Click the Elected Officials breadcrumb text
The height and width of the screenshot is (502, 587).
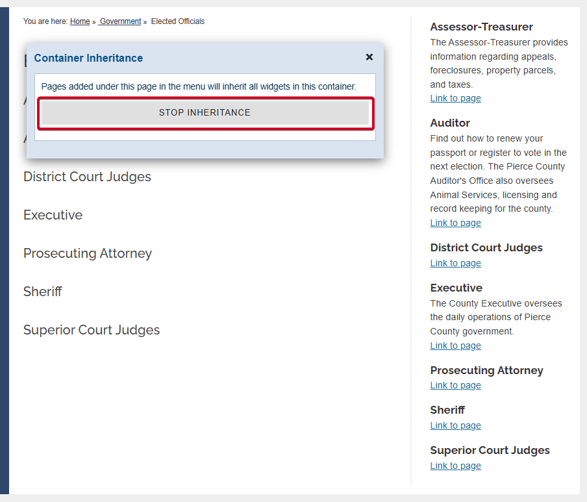coord(178,21)
